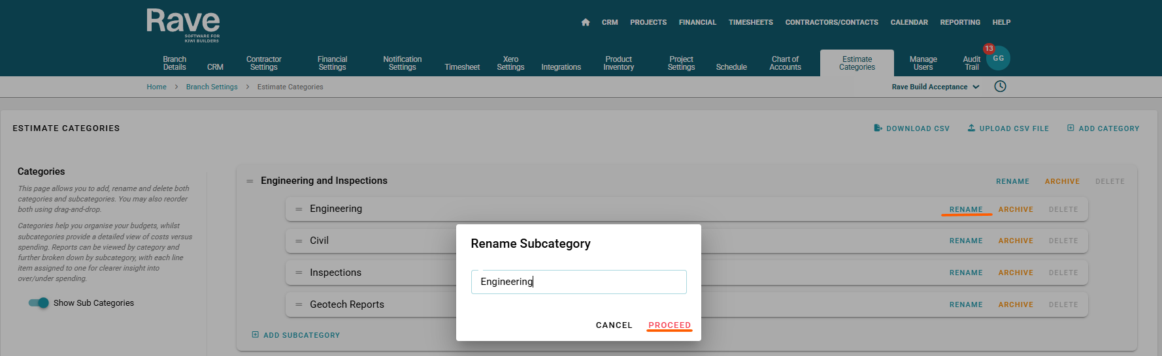Image resolution: width=1162 pixels, height=356 pixels.
Task: Go to the home icon in top navigation
Action: 586,22
